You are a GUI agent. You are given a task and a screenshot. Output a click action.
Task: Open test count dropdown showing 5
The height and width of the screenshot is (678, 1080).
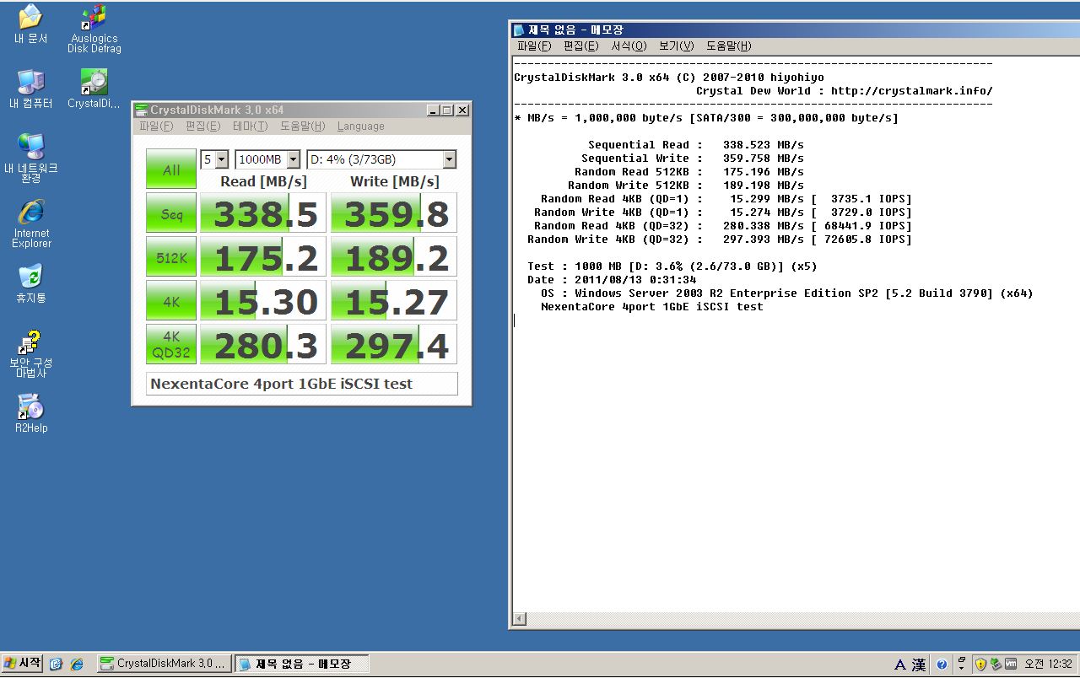click(214, 159)
